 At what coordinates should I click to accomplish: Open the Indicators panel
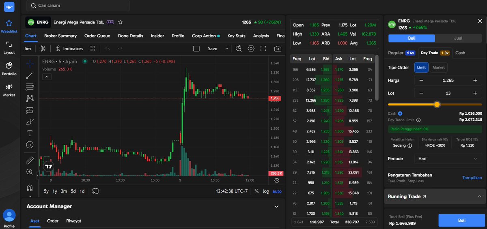click(69, 49)
